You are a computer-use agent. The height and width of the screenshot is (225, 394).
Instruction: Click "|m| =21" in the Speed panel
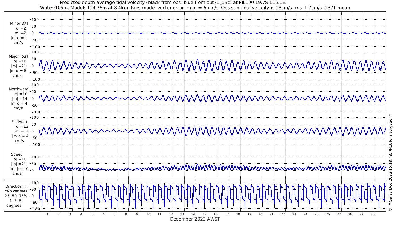(19, 164)
